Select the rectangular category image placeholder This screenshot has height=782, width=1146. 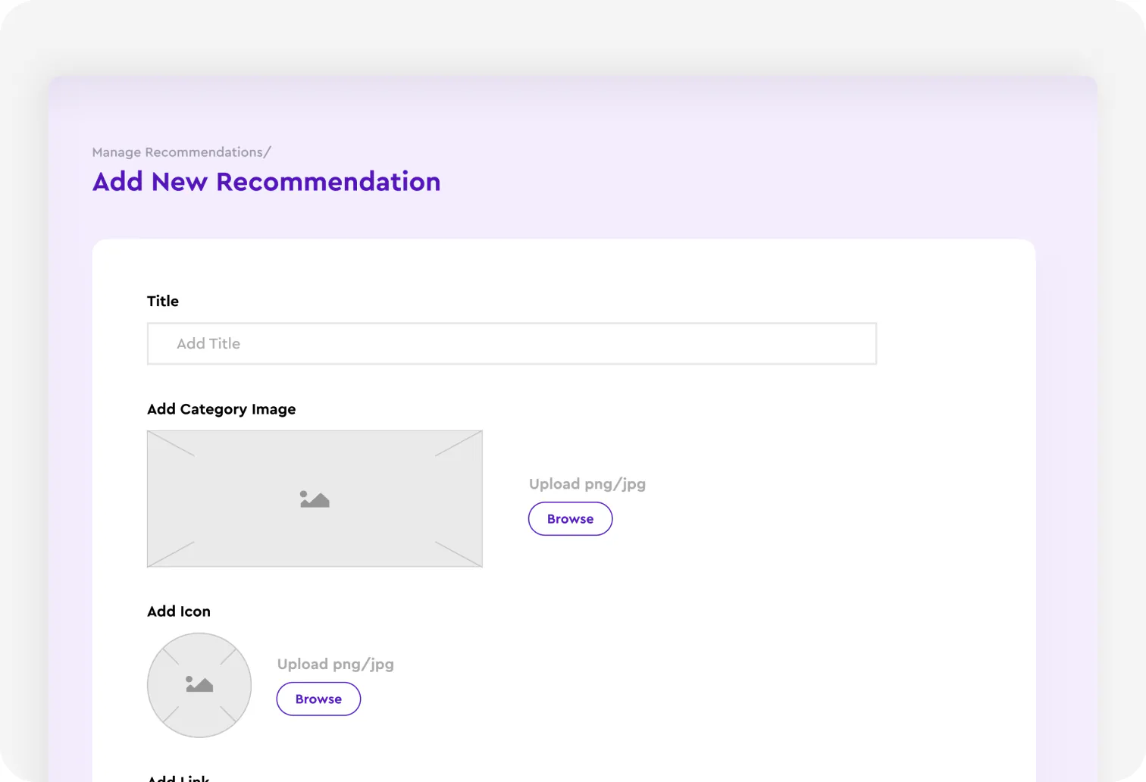[x=315, y=499]
